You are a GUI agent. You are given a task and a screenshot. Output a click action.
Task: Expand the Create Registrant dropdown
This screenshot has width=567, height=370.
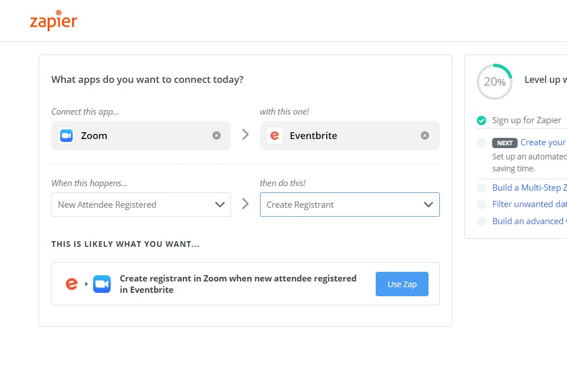coord(350,205)
